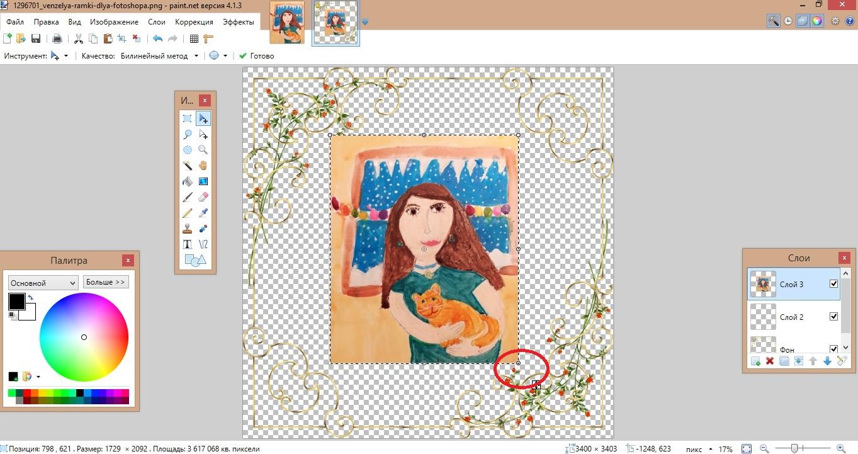Screen dimensions: 858x454
Task: Click the Больше >> button in Palette
Action: coord(106,282)
